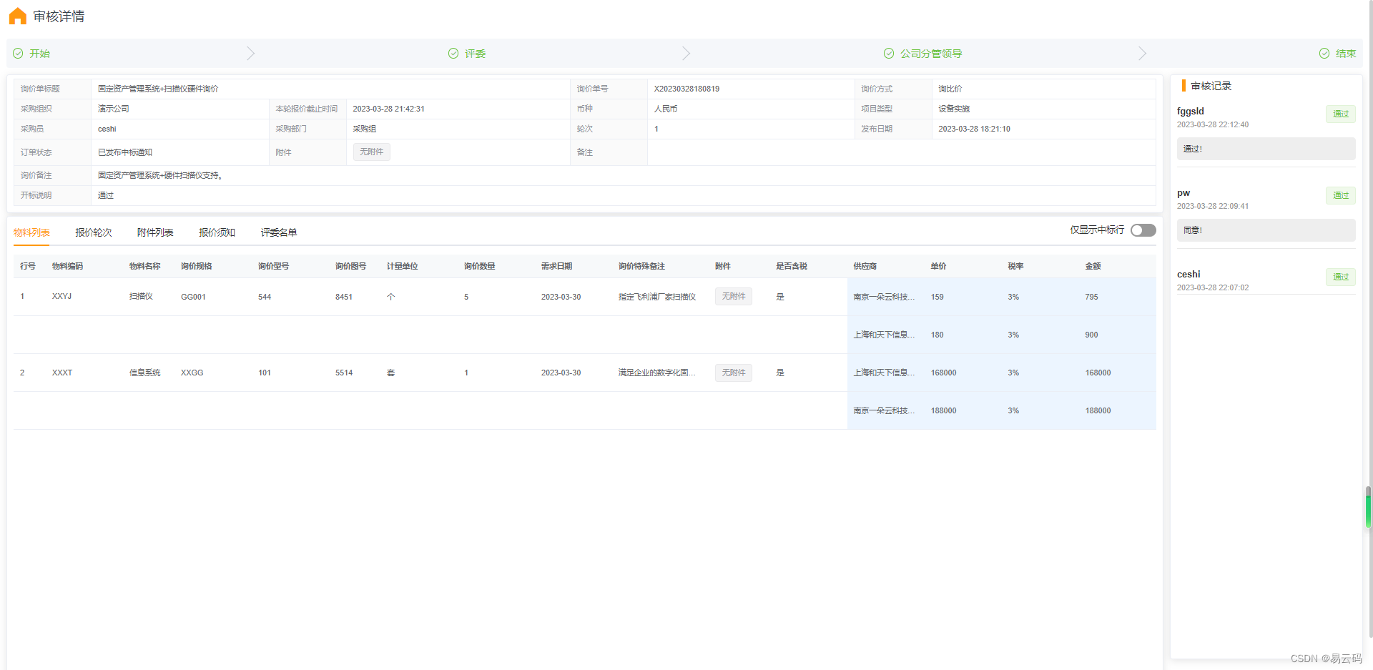The width and height of the screenshot is (1373, 670).
Task: Click the 通过 tag for fggsld
Action: point(1340,114)
